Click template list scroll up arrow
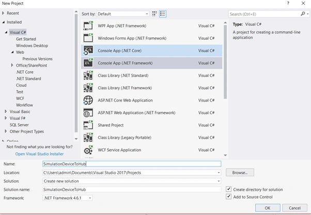This screenshot has width=311, height=215. [225, 23]
